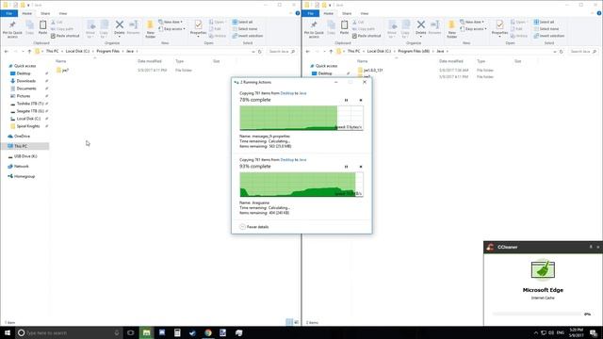The width and height of the screenshot is (603, 339).
Task: Click the CCleaner notification progress bar
Action: [537, 314]
